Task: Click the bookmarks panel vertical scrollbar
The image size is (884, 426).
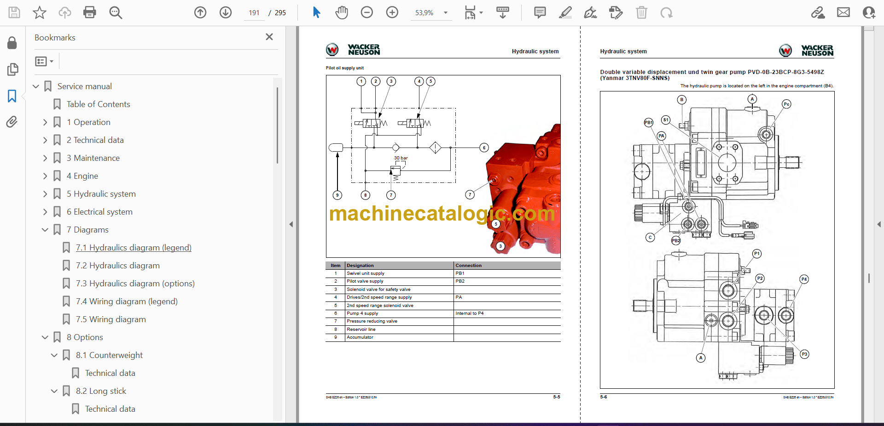Action: pyautogui.click(x=277, y=125)
